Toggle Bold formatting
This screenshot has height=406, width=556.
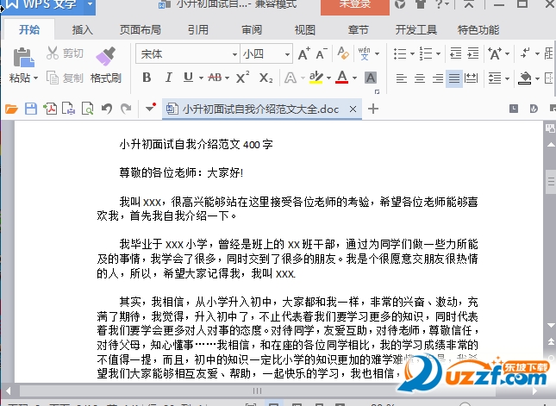click(146, 78)
